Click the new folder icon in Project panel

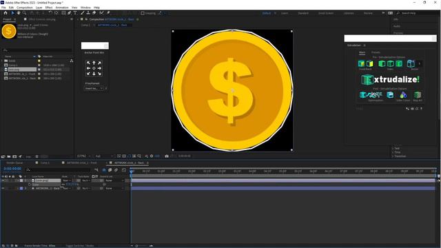pos(9,156)
